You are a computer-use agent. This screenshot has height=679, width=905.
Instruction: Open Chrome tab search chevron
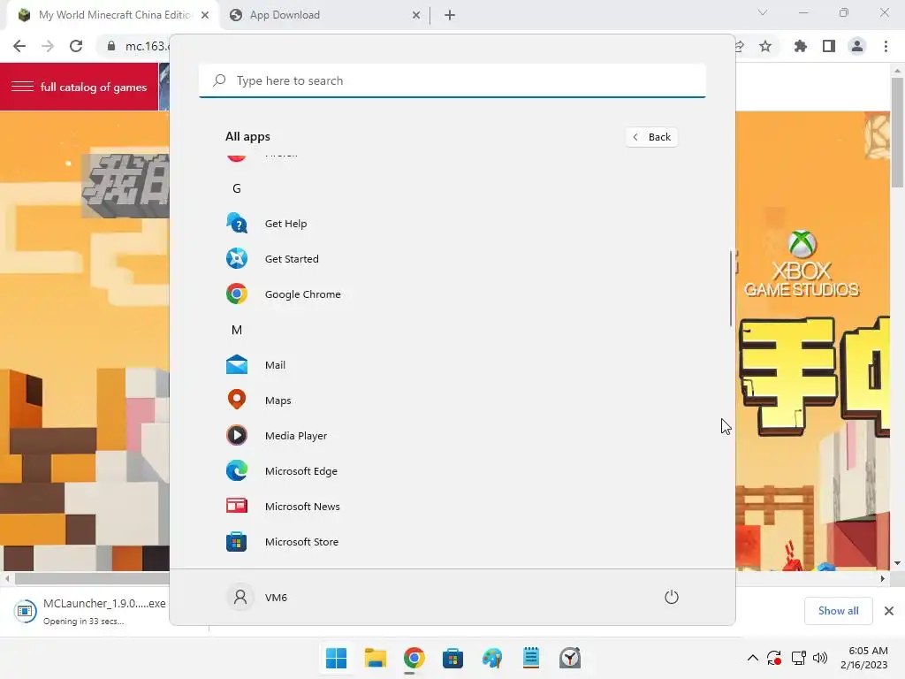tap(763, 12)
